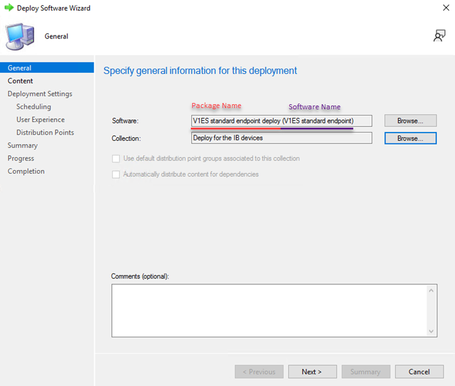The width and height of the screenshot is (455, 386).
Task: Click the Next button
Action: coord(312,371)
